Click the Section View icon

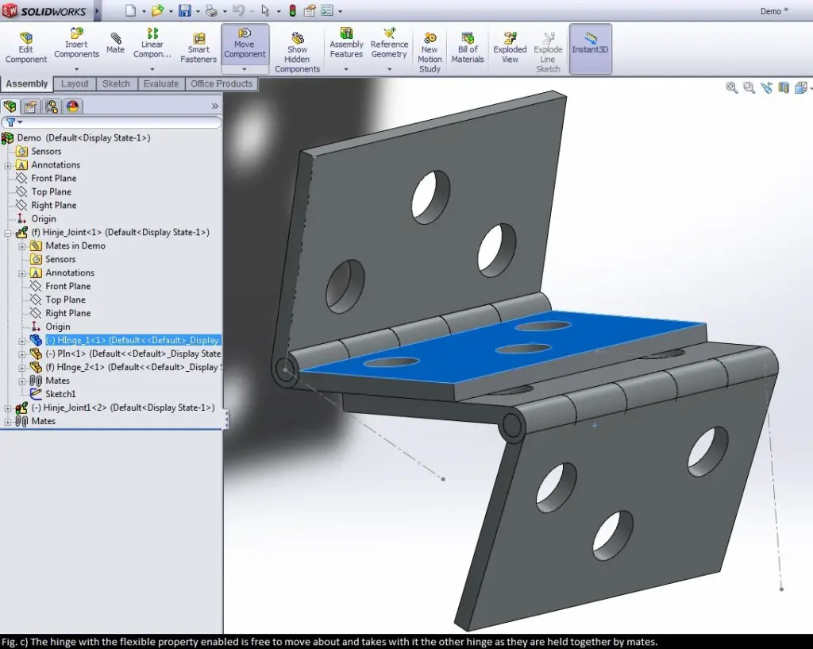click(784, 88)
